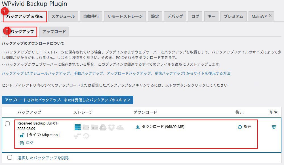Click the ストレージ column header
Image resolution: width=284 pixels, height=165 pixels.
pos(83,112)
